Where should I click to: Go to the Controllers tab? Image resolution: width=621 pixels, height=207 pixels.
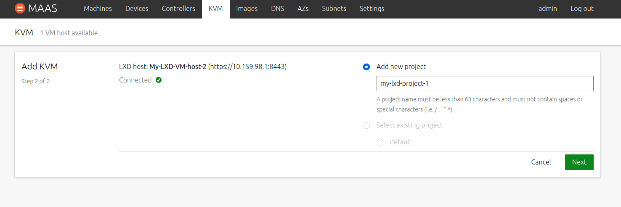(x=178, y=8)
